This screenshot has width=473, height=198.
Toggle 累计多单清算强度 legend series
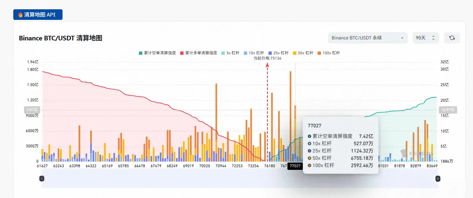[x=199, y=53]
